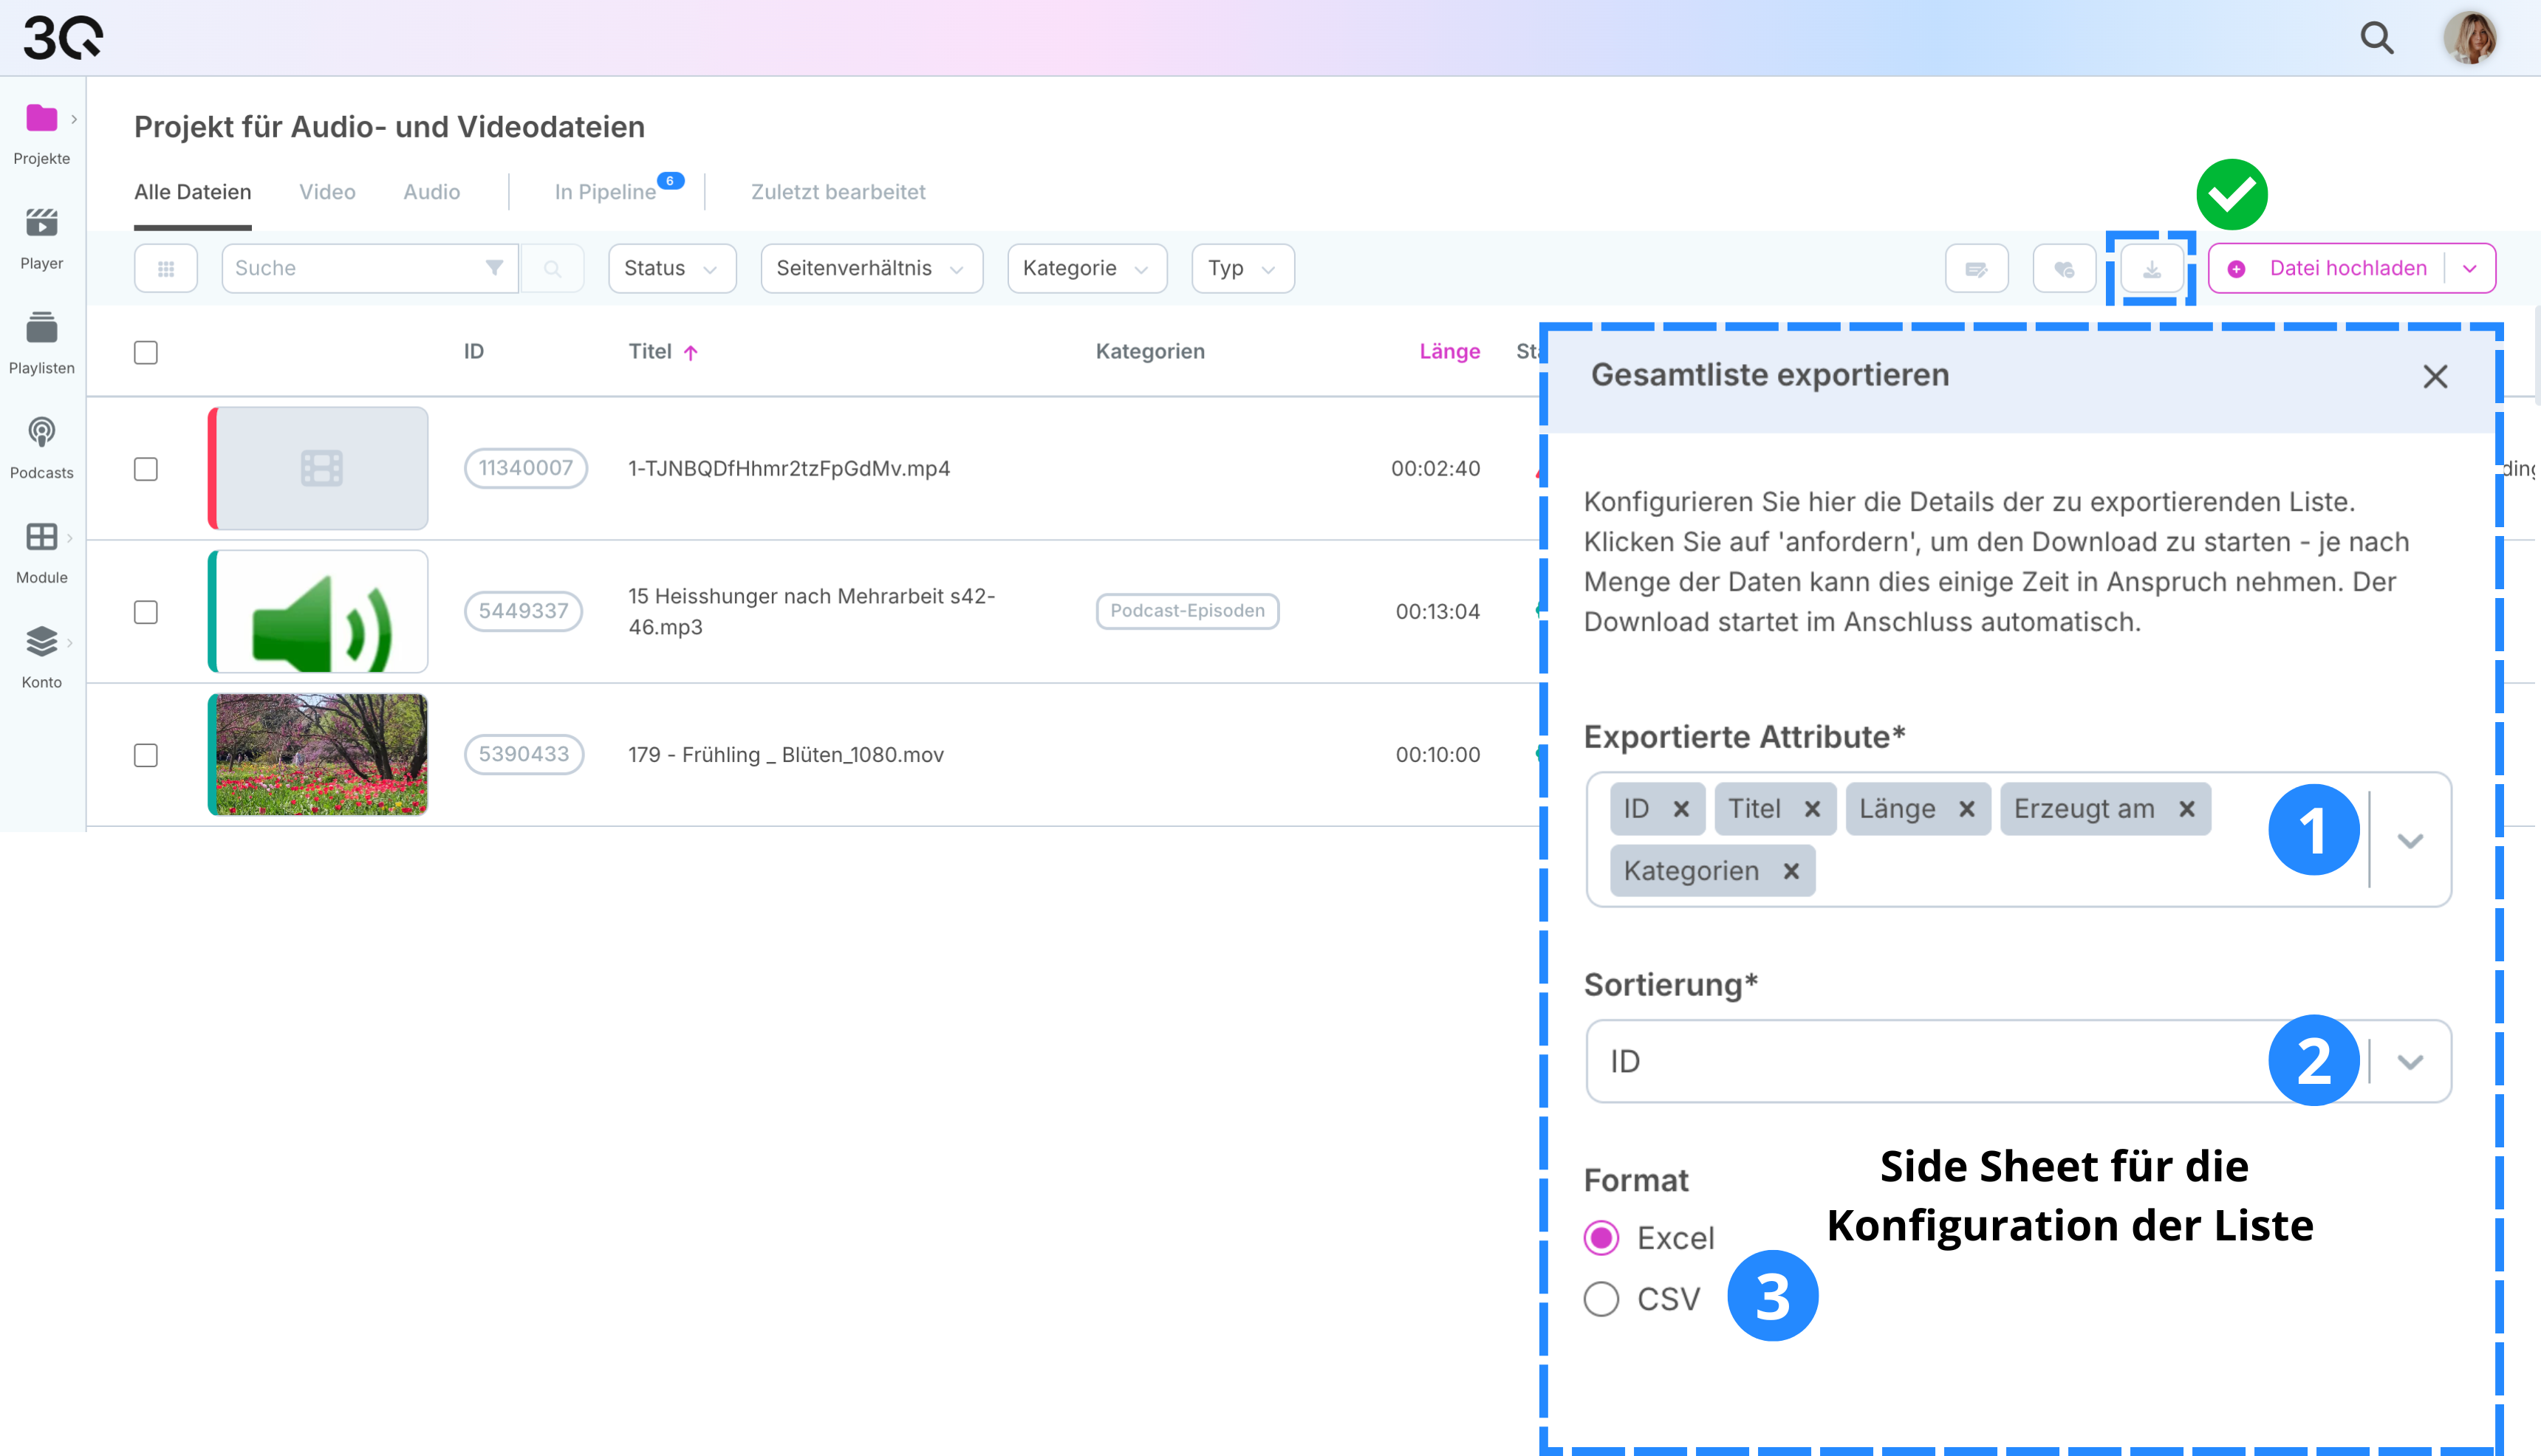Check the box for 1-TJNBQDfHhmr2tzFpGdMv.mp4
This screenshot has width=2541, height=1456.
tap(146, 469)
